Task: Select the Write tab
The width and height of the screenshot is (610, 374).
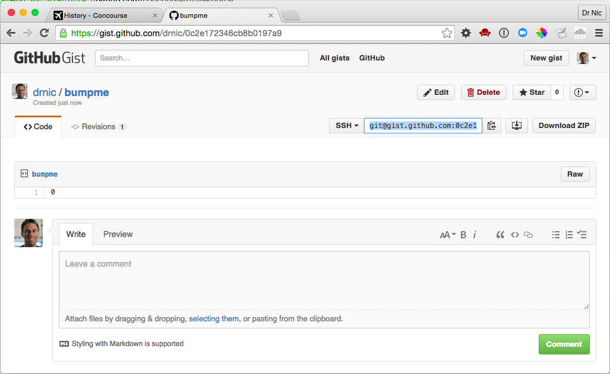Action: (76, 234)
